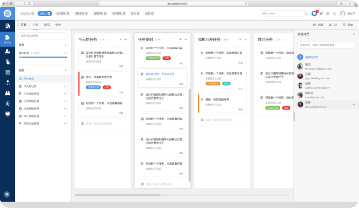Open the tap-hand icon in sidebar
359x208 pixels.
pos(8,62)
